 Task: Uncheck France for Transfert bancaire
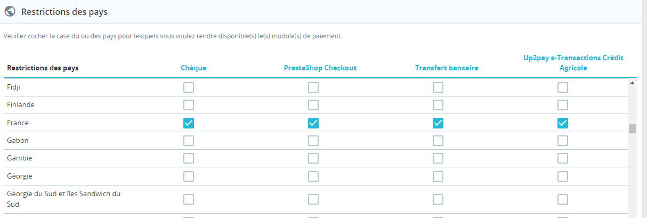click(438, 123)
